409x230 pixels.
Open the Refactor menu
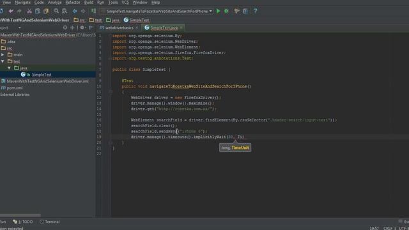click(x=73, y=3)
